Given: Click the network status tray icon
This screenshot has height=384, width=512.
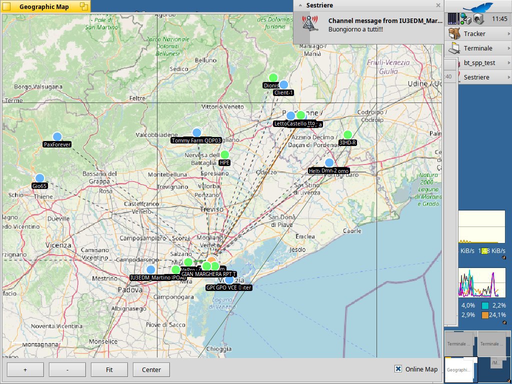Looking at the screenshot, I should click(x=464, y=19).
